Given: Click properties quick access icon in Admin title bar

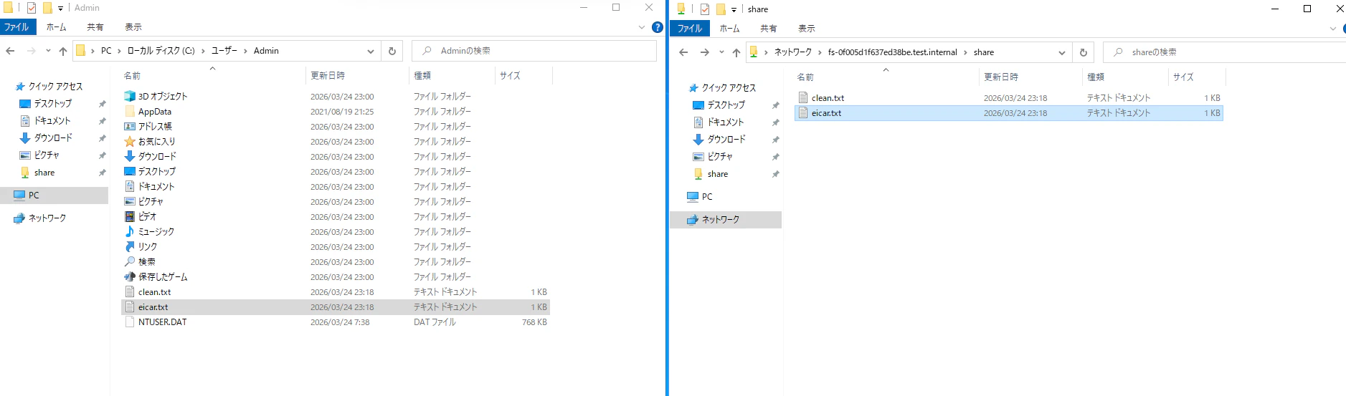Looking at the screenshot, I should tap(32, 8).
